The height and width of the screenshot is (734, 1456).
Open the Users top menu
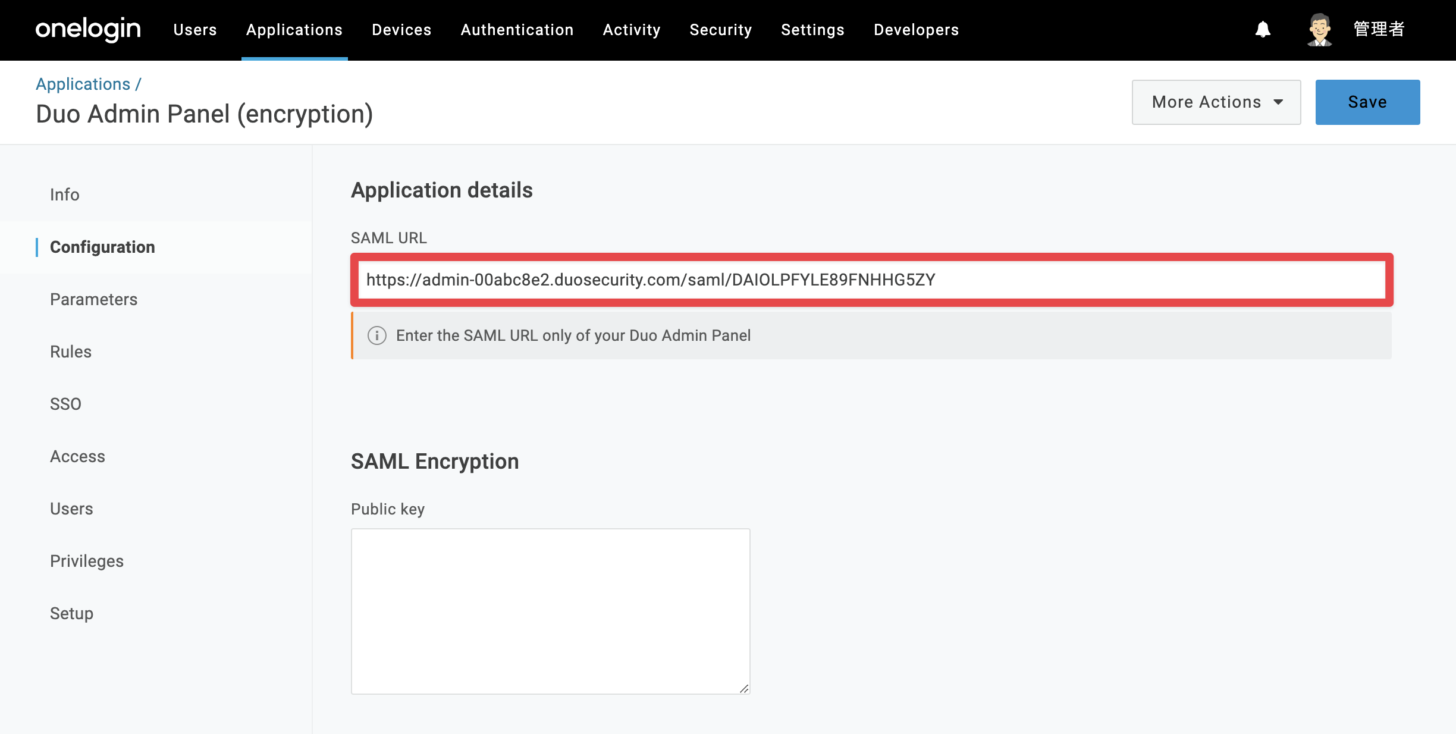pos(195,30)
